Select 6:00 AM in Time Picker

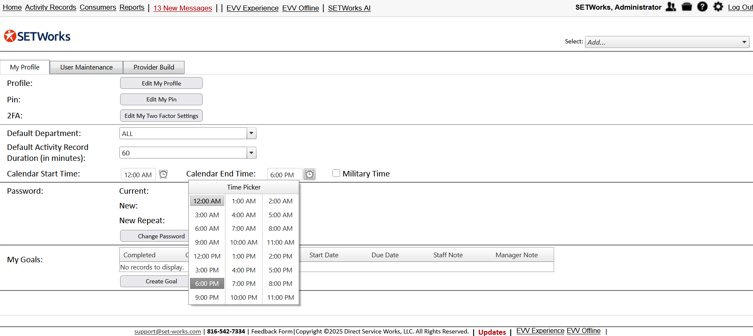tap(207, 228)
